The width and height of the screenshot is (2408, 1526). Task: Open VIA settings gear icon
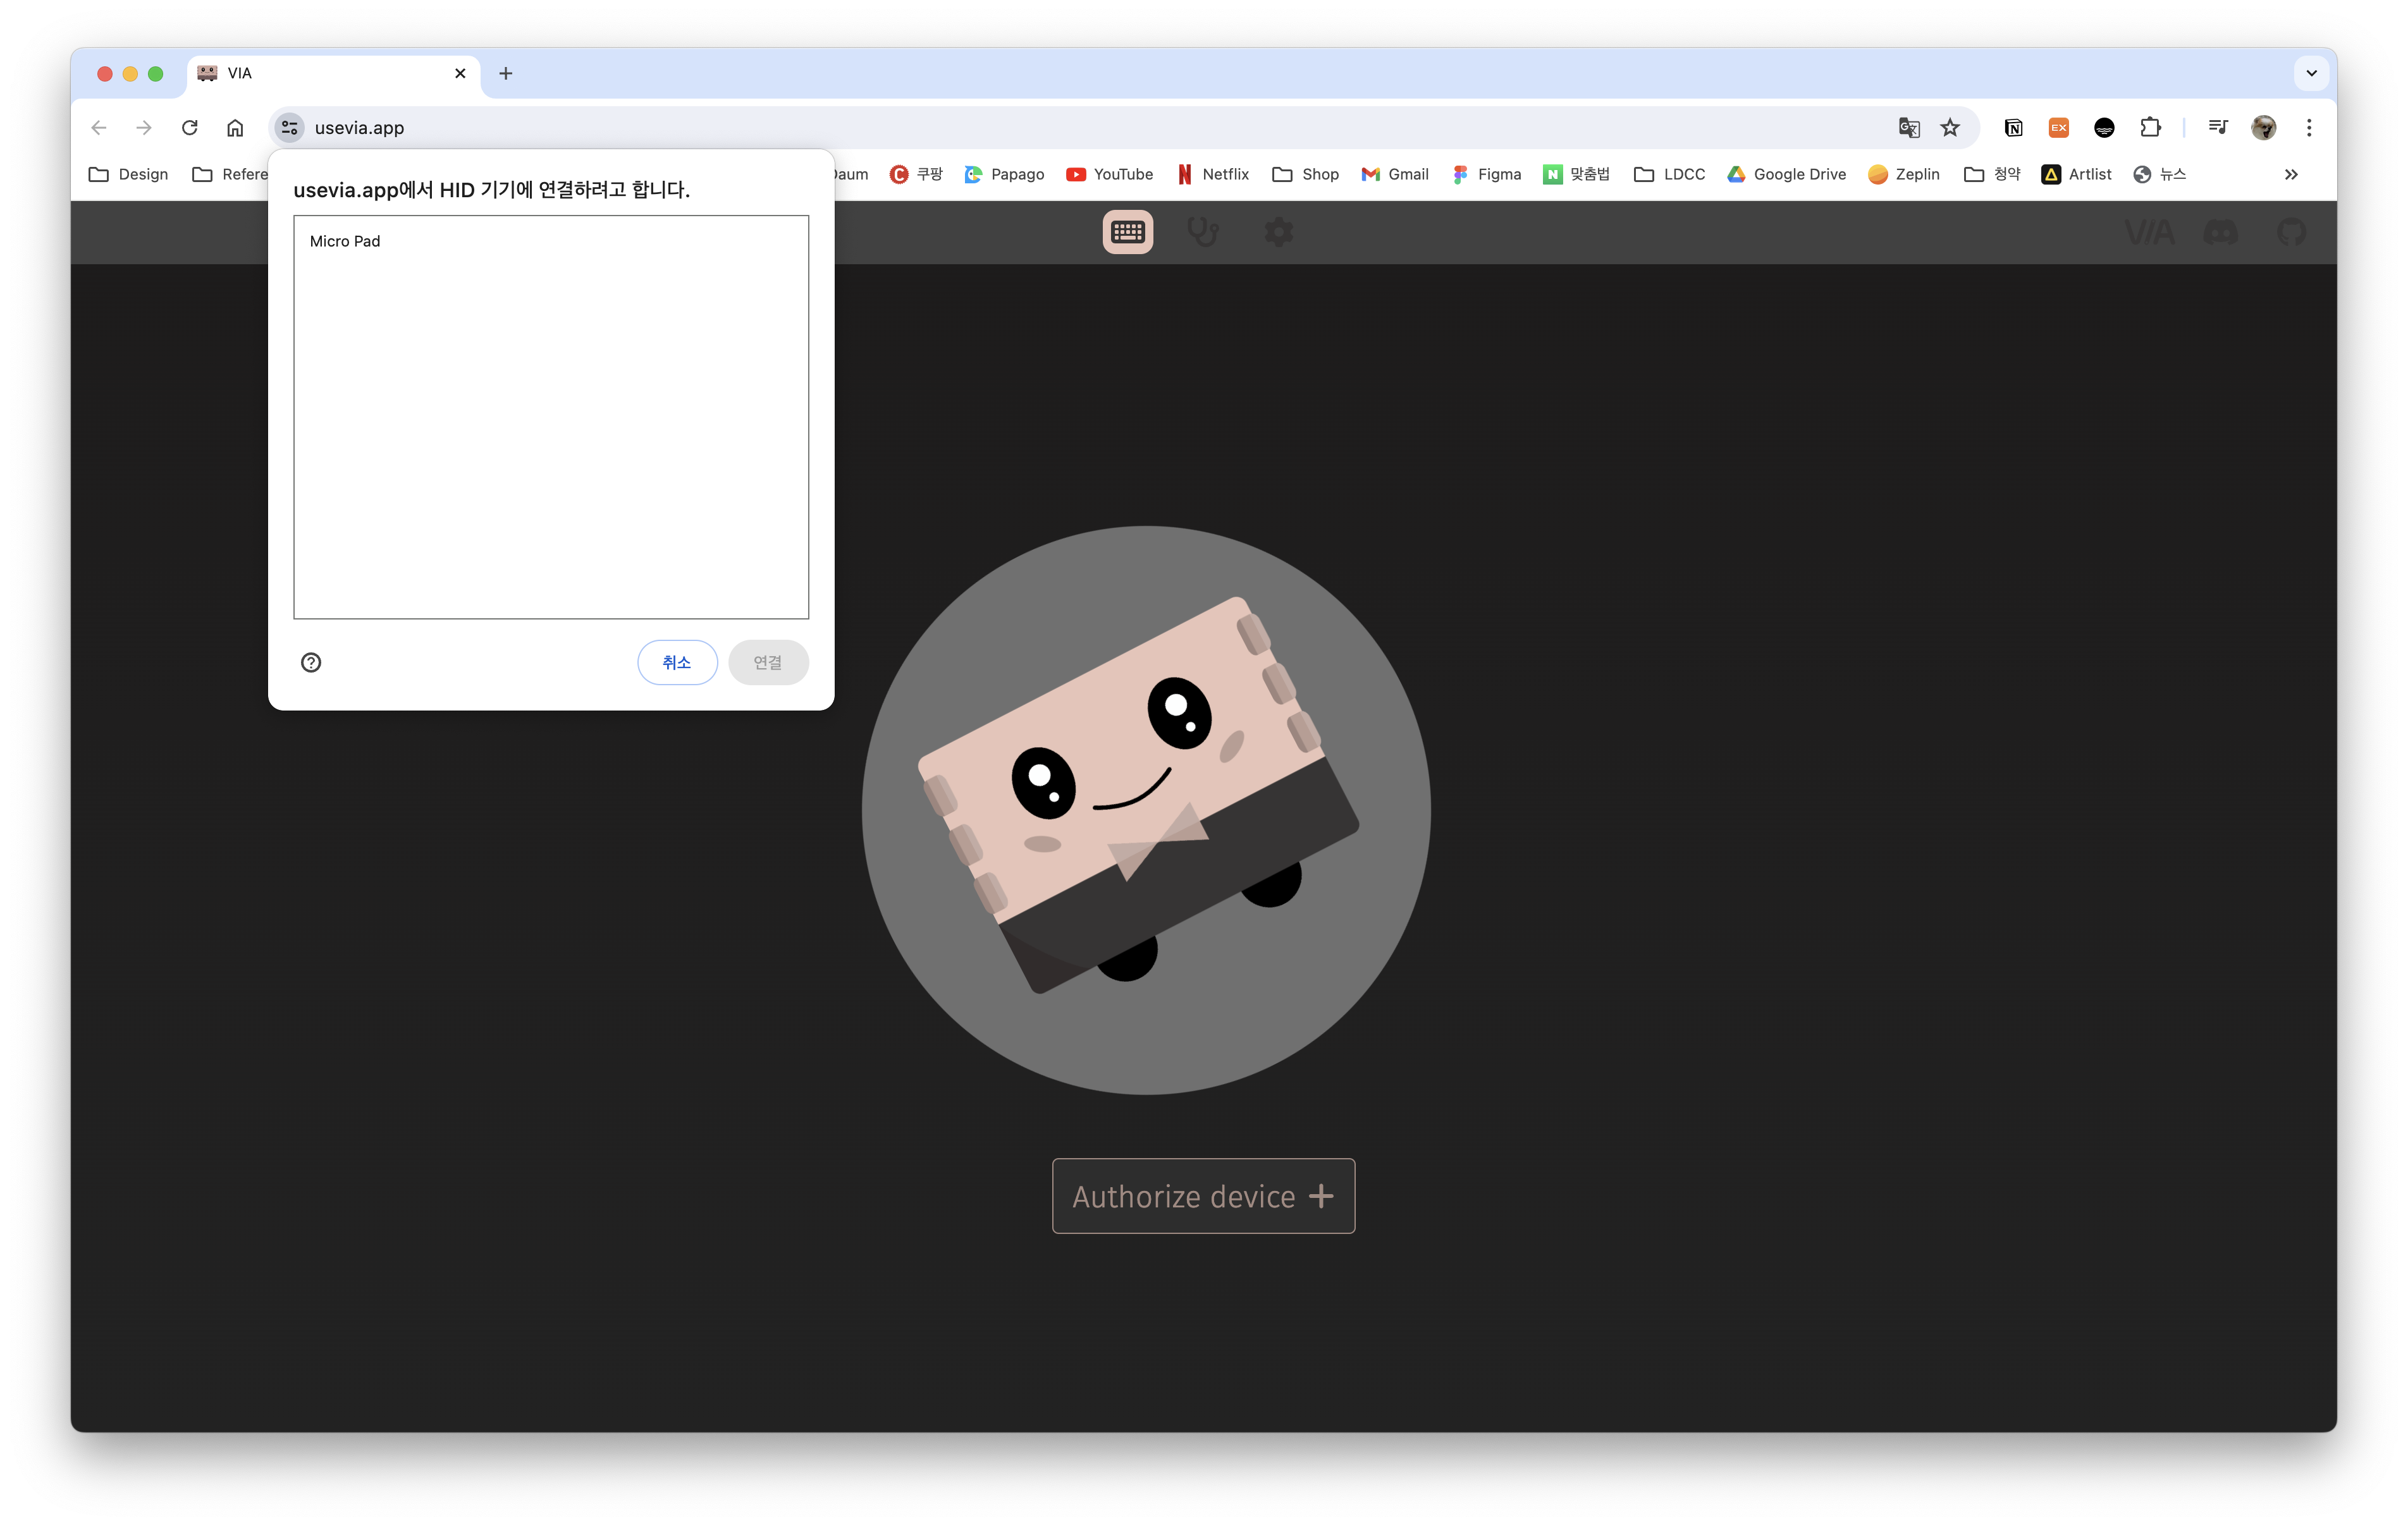(x=1278, y=232)
